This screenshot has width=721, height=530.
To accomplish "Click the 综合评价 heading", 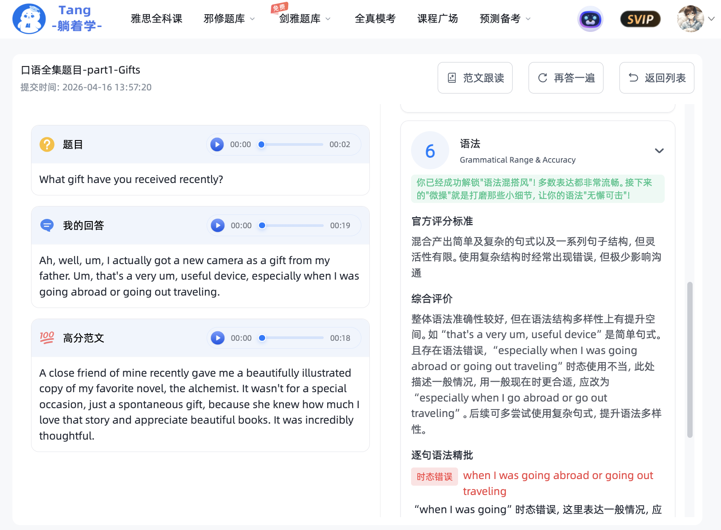I will pyautogui.click(x=432, y=299).
